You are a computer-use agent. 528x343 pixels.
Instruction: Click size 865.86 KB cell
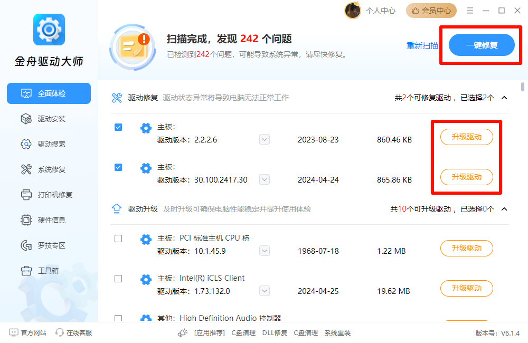[394, 180]
